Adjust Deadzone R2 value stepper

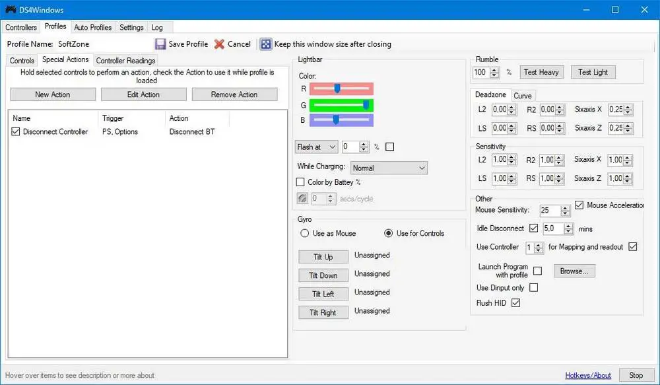(560, 110)
